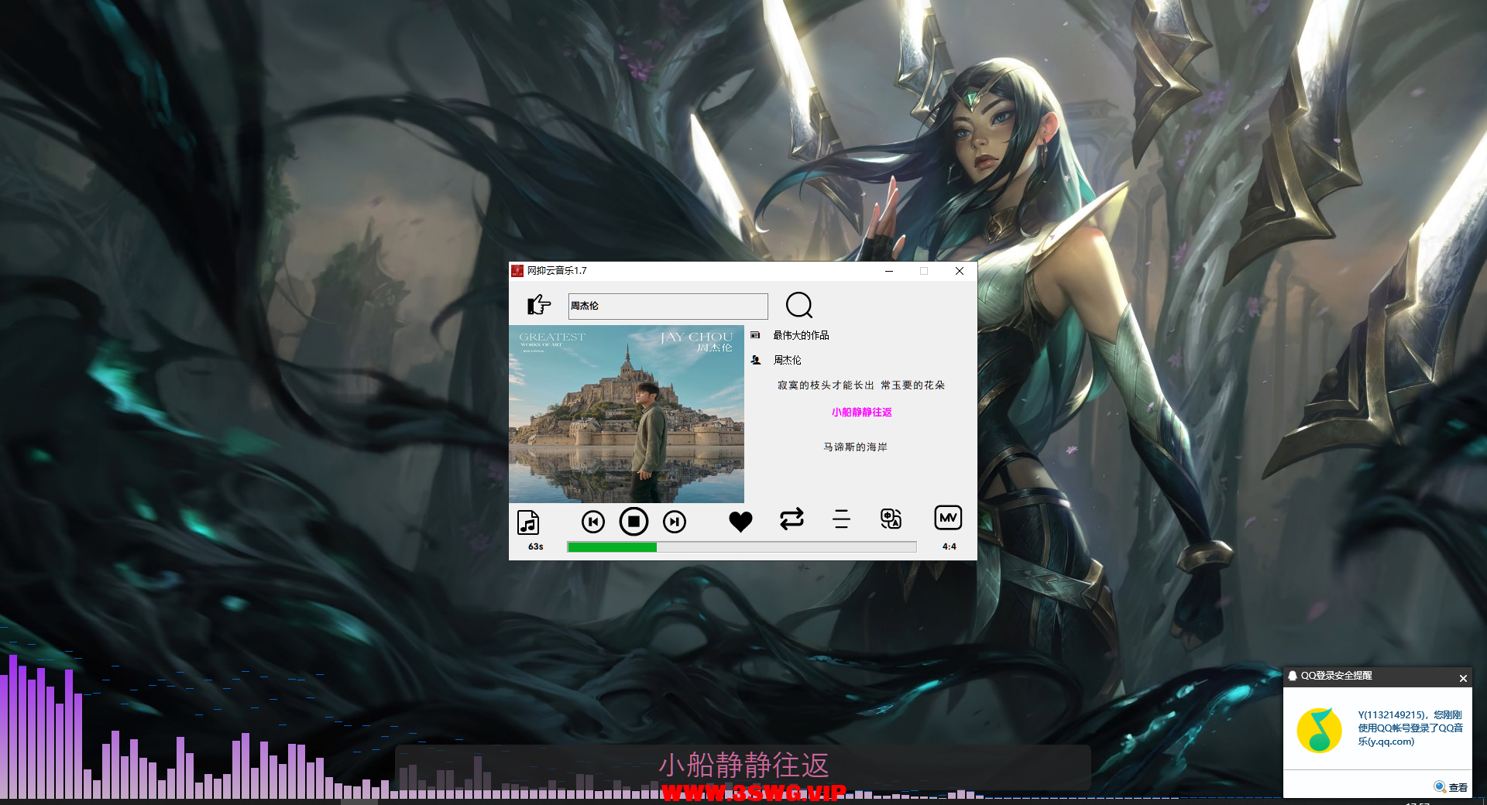Close the QQ login security alert popup
The height and width of the screenshot is (805, 1487).
click(1463, 678)
